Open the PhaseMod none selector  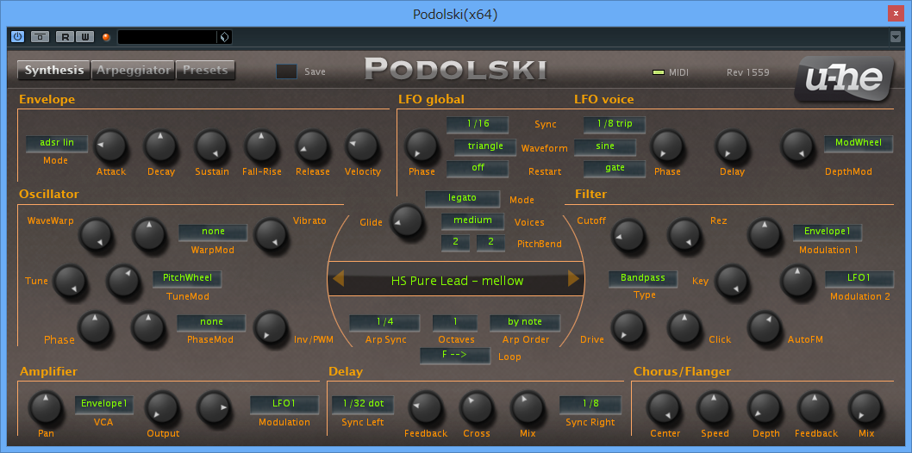coord(211,322)
